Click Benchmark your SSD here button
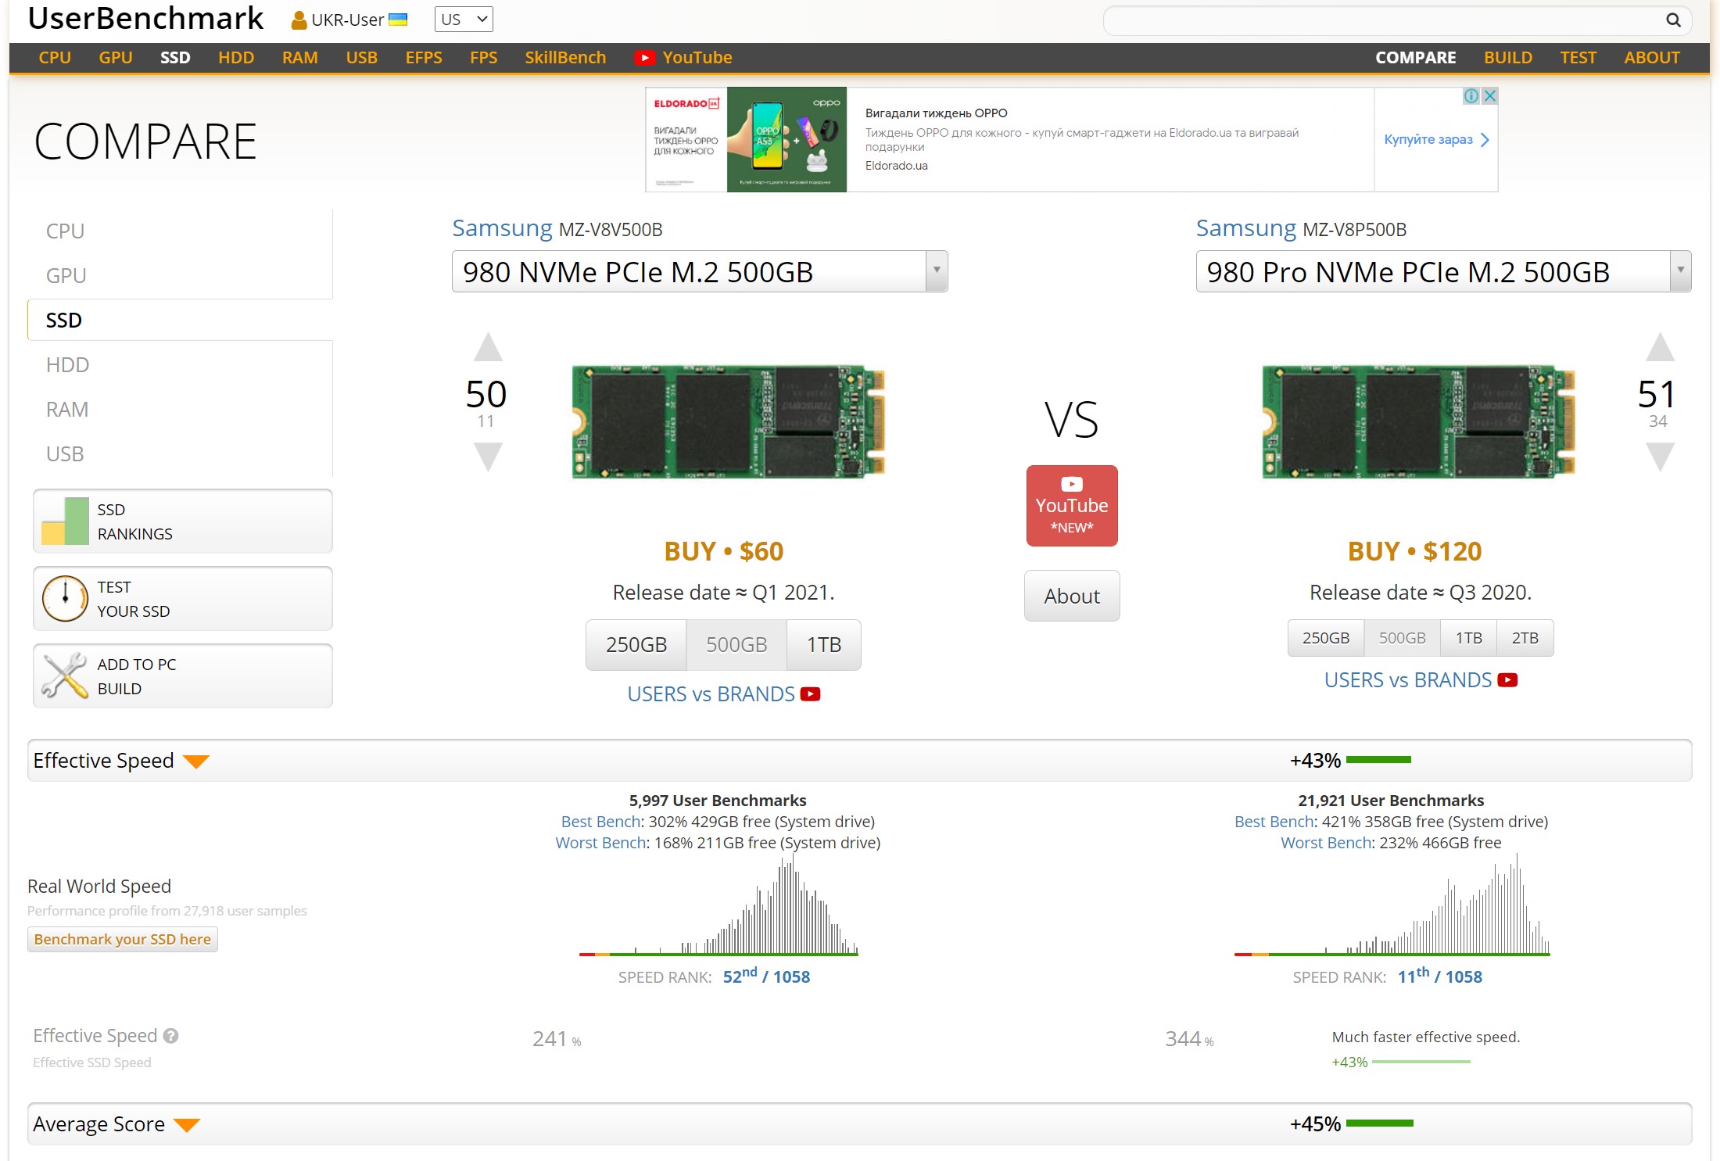This screenshot has height=1161, width=1720. coord(123,939)
